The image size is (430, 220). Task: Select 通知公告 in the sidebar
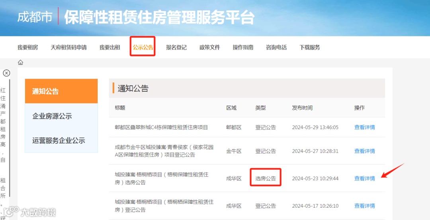click(61, 91)
